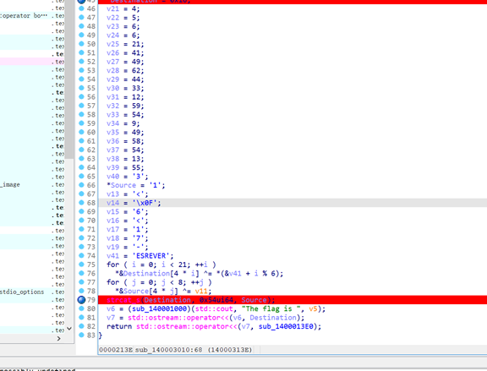Click the blue dot beside line 83

(x=81, y=335)
